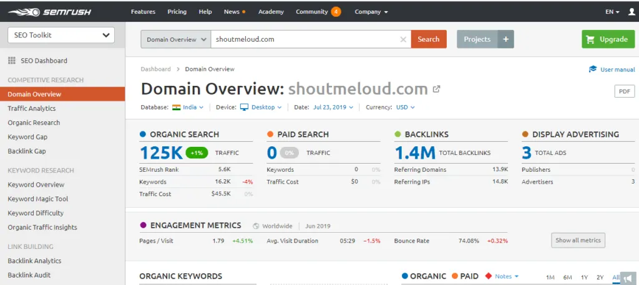Click the Projects button
This screenshot has width=639, height=285.
coord(477,39)
